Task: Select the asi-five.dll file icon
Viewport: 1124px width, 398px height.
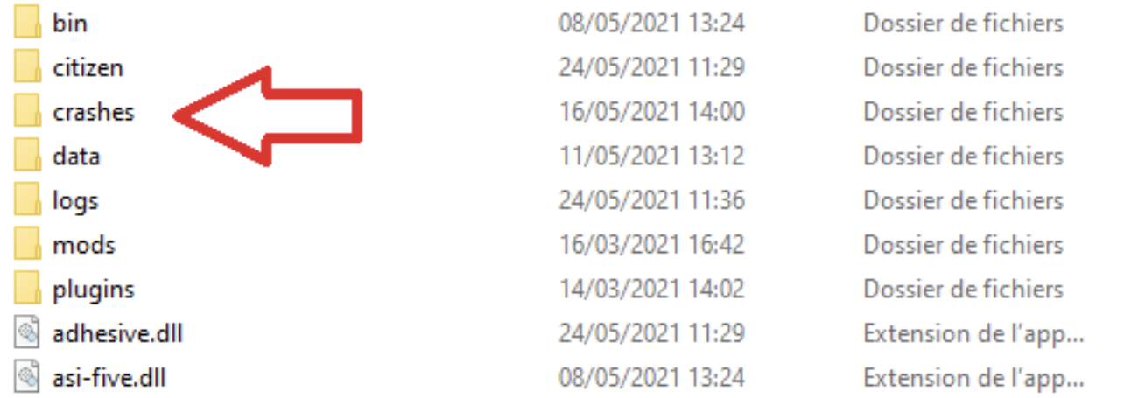Action: [x=28, y=378]
